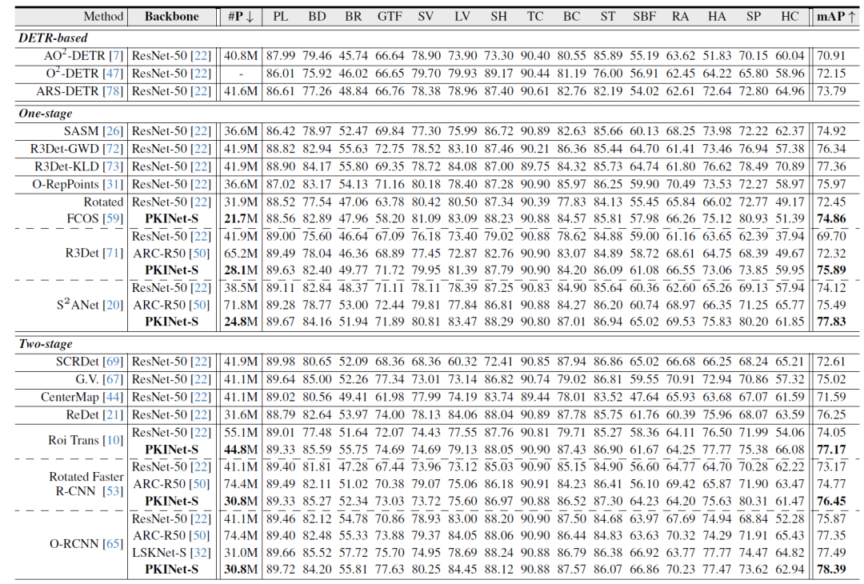
Task: Open the SCRDet citation [69]
Action: pos(114,362)
